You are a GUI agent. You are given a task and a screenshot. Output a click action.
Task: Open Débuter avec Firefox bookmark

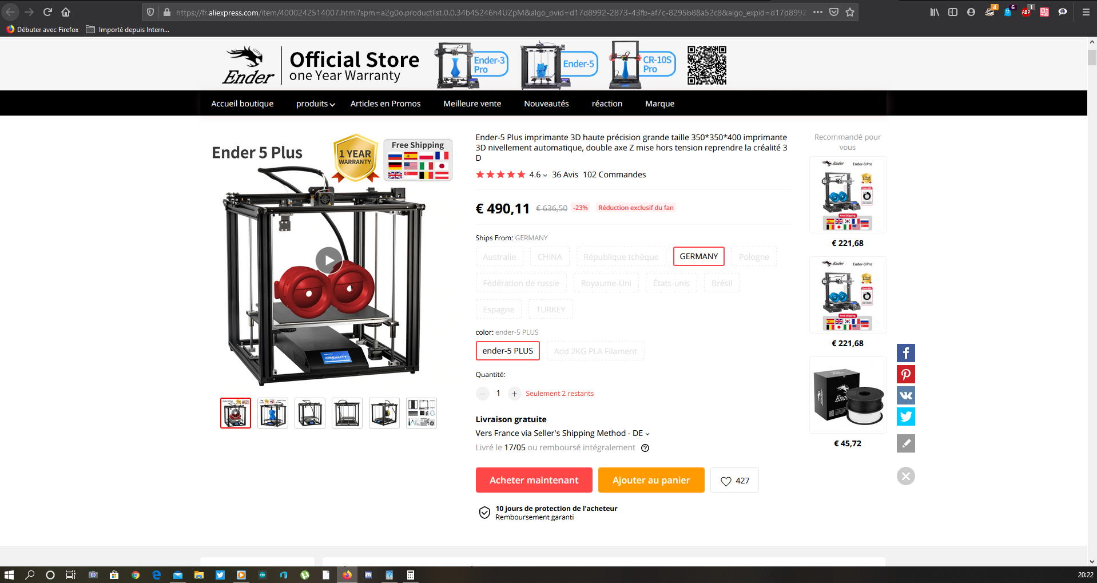[x=43, y=30]
